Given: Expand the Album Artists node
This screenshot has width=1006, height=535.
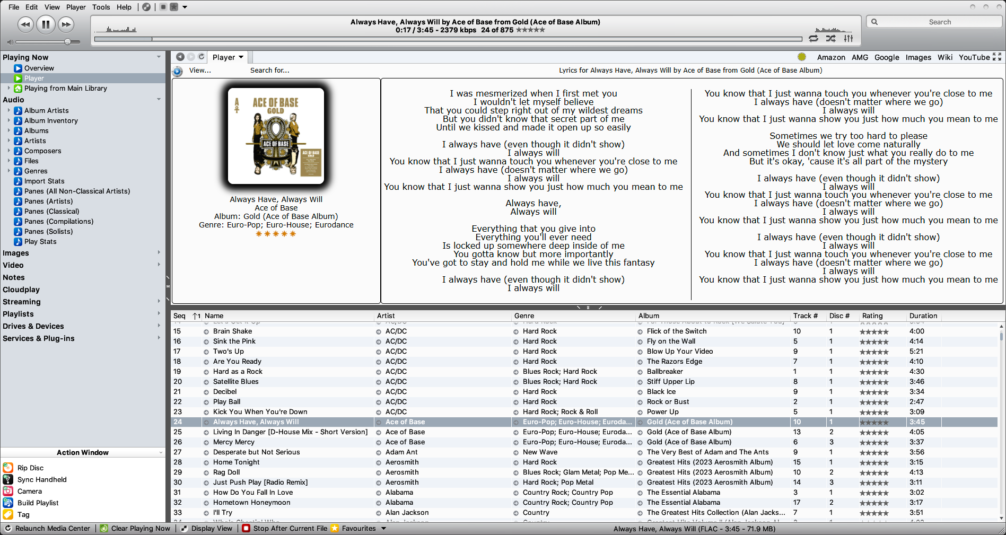Looking at the screenshot, I should click(8, 110).
